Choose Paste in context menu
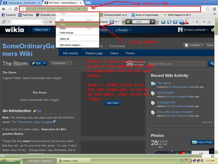The width and height of the screenshot is (218, 164). coord(78,28)
